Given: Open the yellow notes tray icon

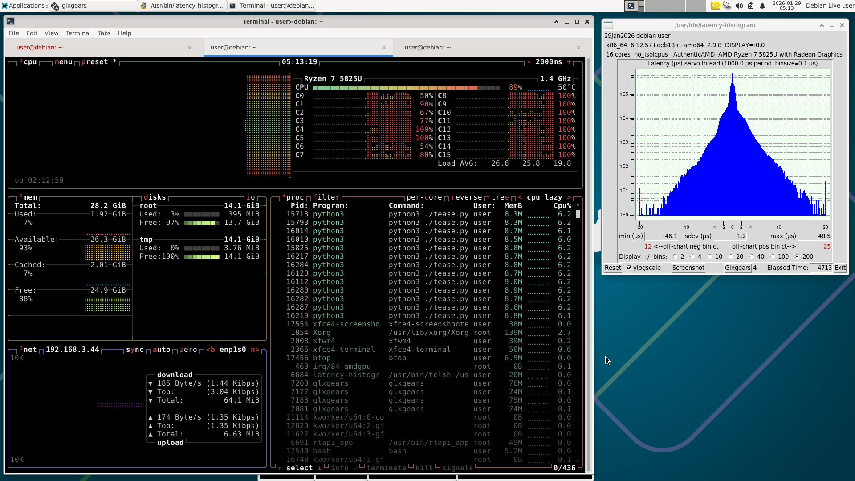Looking at the screenshot, I should 715,6.
